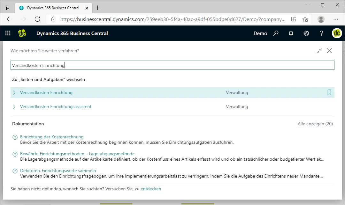Image resolution: width=345 pixels, height=205 pixels.
Task: Go back with browser back arrow
Action: [9, 19]
